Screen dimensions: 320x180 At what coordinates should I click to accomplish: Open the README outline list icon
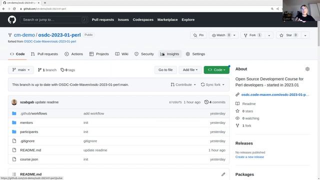pyautogui.click(x=14, y=174)
